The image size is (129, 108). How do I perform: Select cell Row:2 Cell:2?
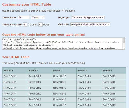point(39,82)
